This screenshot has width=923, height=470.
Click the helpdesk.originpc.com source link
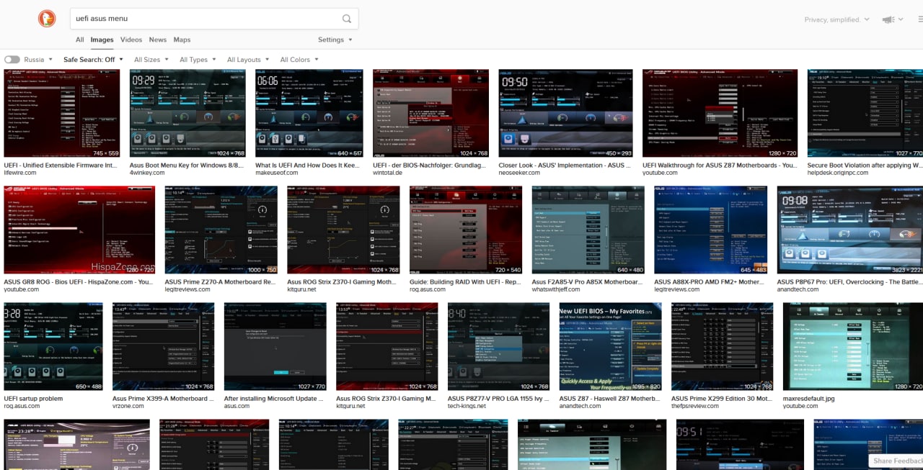click(x=836, y=173)
